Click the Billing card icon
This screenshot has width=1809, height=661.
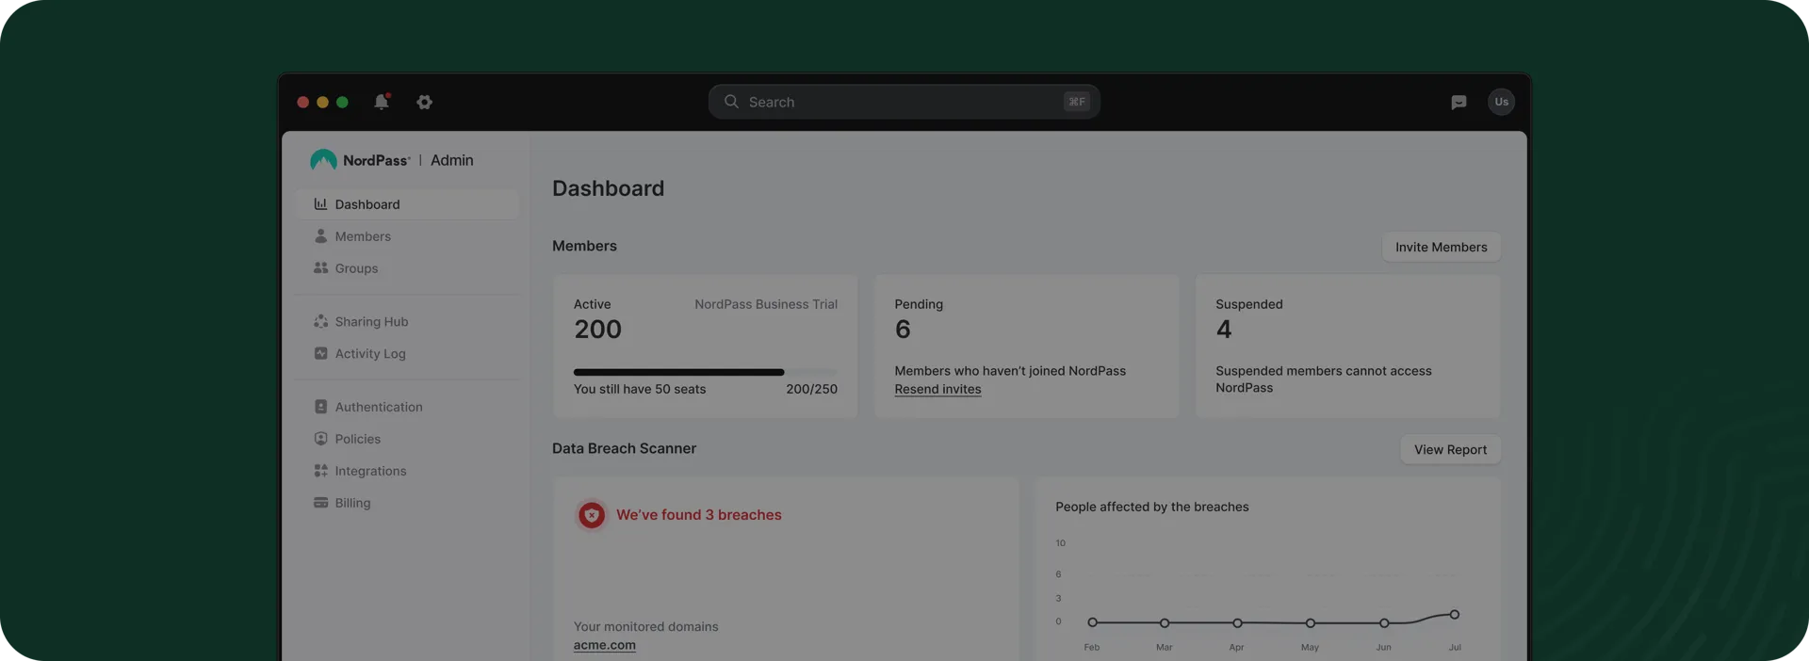[320, 503]
